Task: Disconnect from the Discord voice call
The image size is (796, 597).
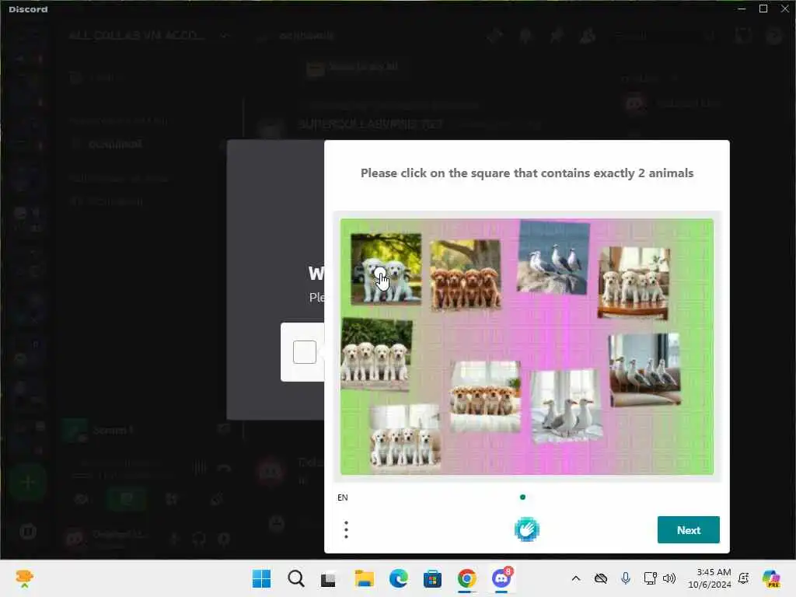Action: [x=224, y=468]
